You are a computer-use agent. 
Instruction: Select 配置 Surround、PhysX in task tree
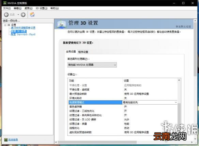click(x=23, y=34)
